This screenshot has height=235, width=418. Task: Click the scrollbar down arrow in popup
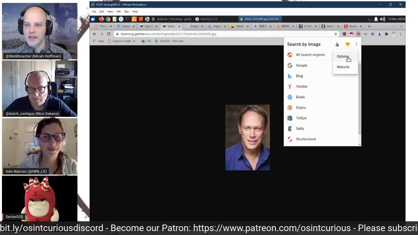[360, 144]
